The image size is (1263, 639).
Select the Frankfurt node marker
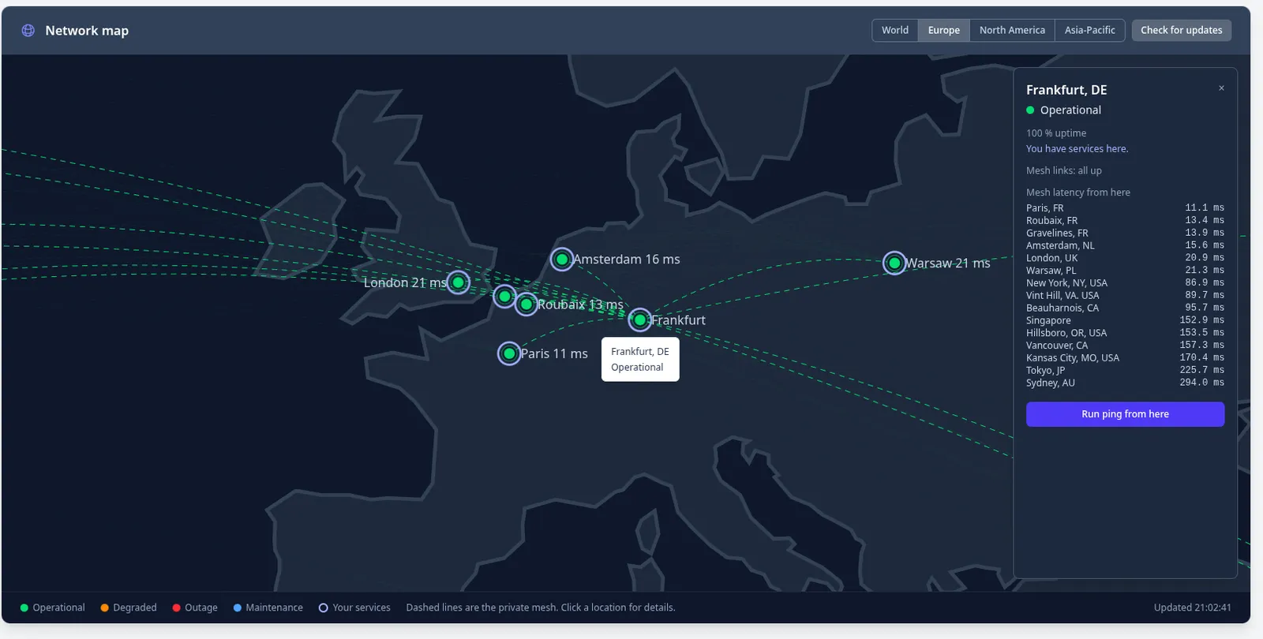coord(640,319)
